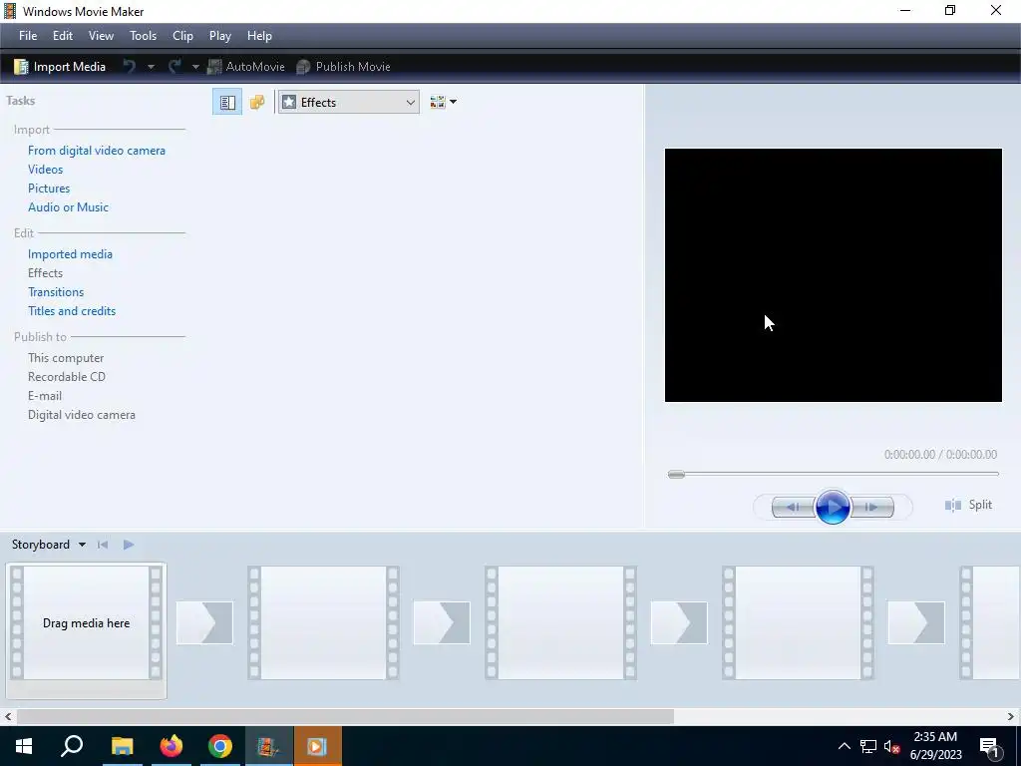This screenshot has height=766, width=1021.
Task: Show the Collections pane icon
Action: [257, 103]
